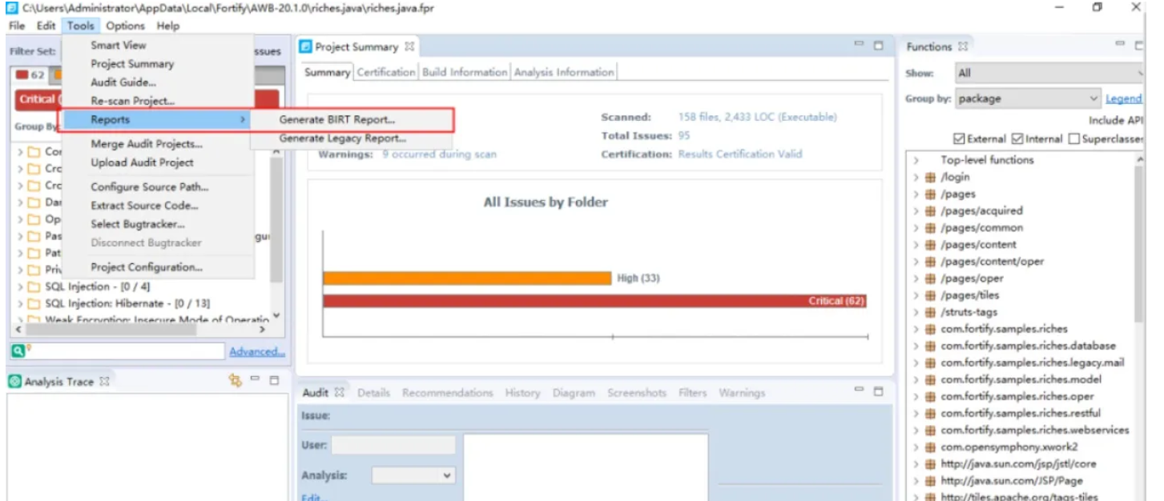Maximize the Audit panel

pos(878,391)
